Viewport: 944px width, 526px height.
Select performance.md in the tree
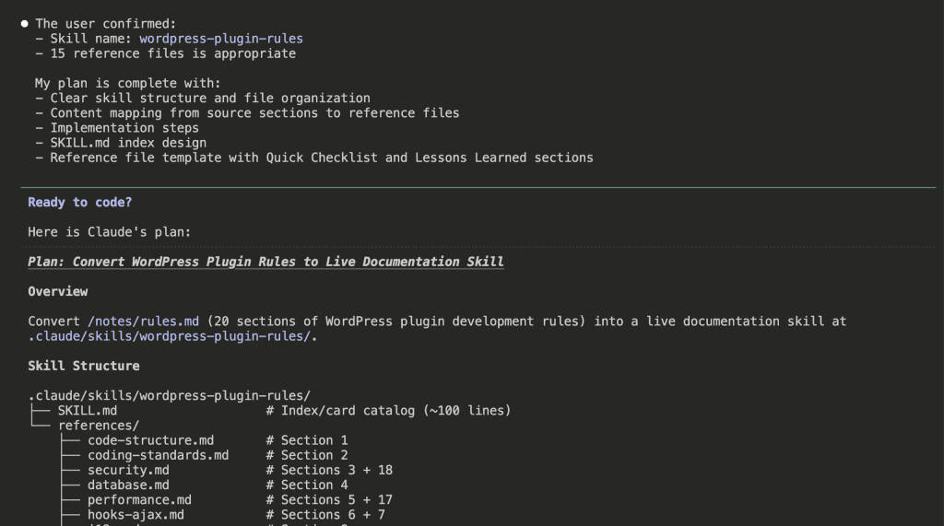click(139, 500)
